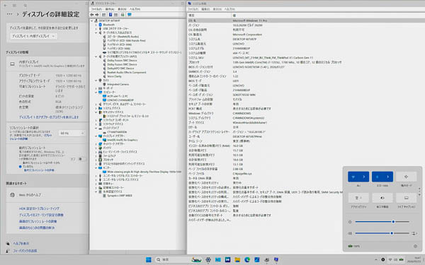Collapse the DESKTOP root node in Device Manager
Image resolution: width=425 pixels, height=265 pixels.
click(x=92, y=20)
